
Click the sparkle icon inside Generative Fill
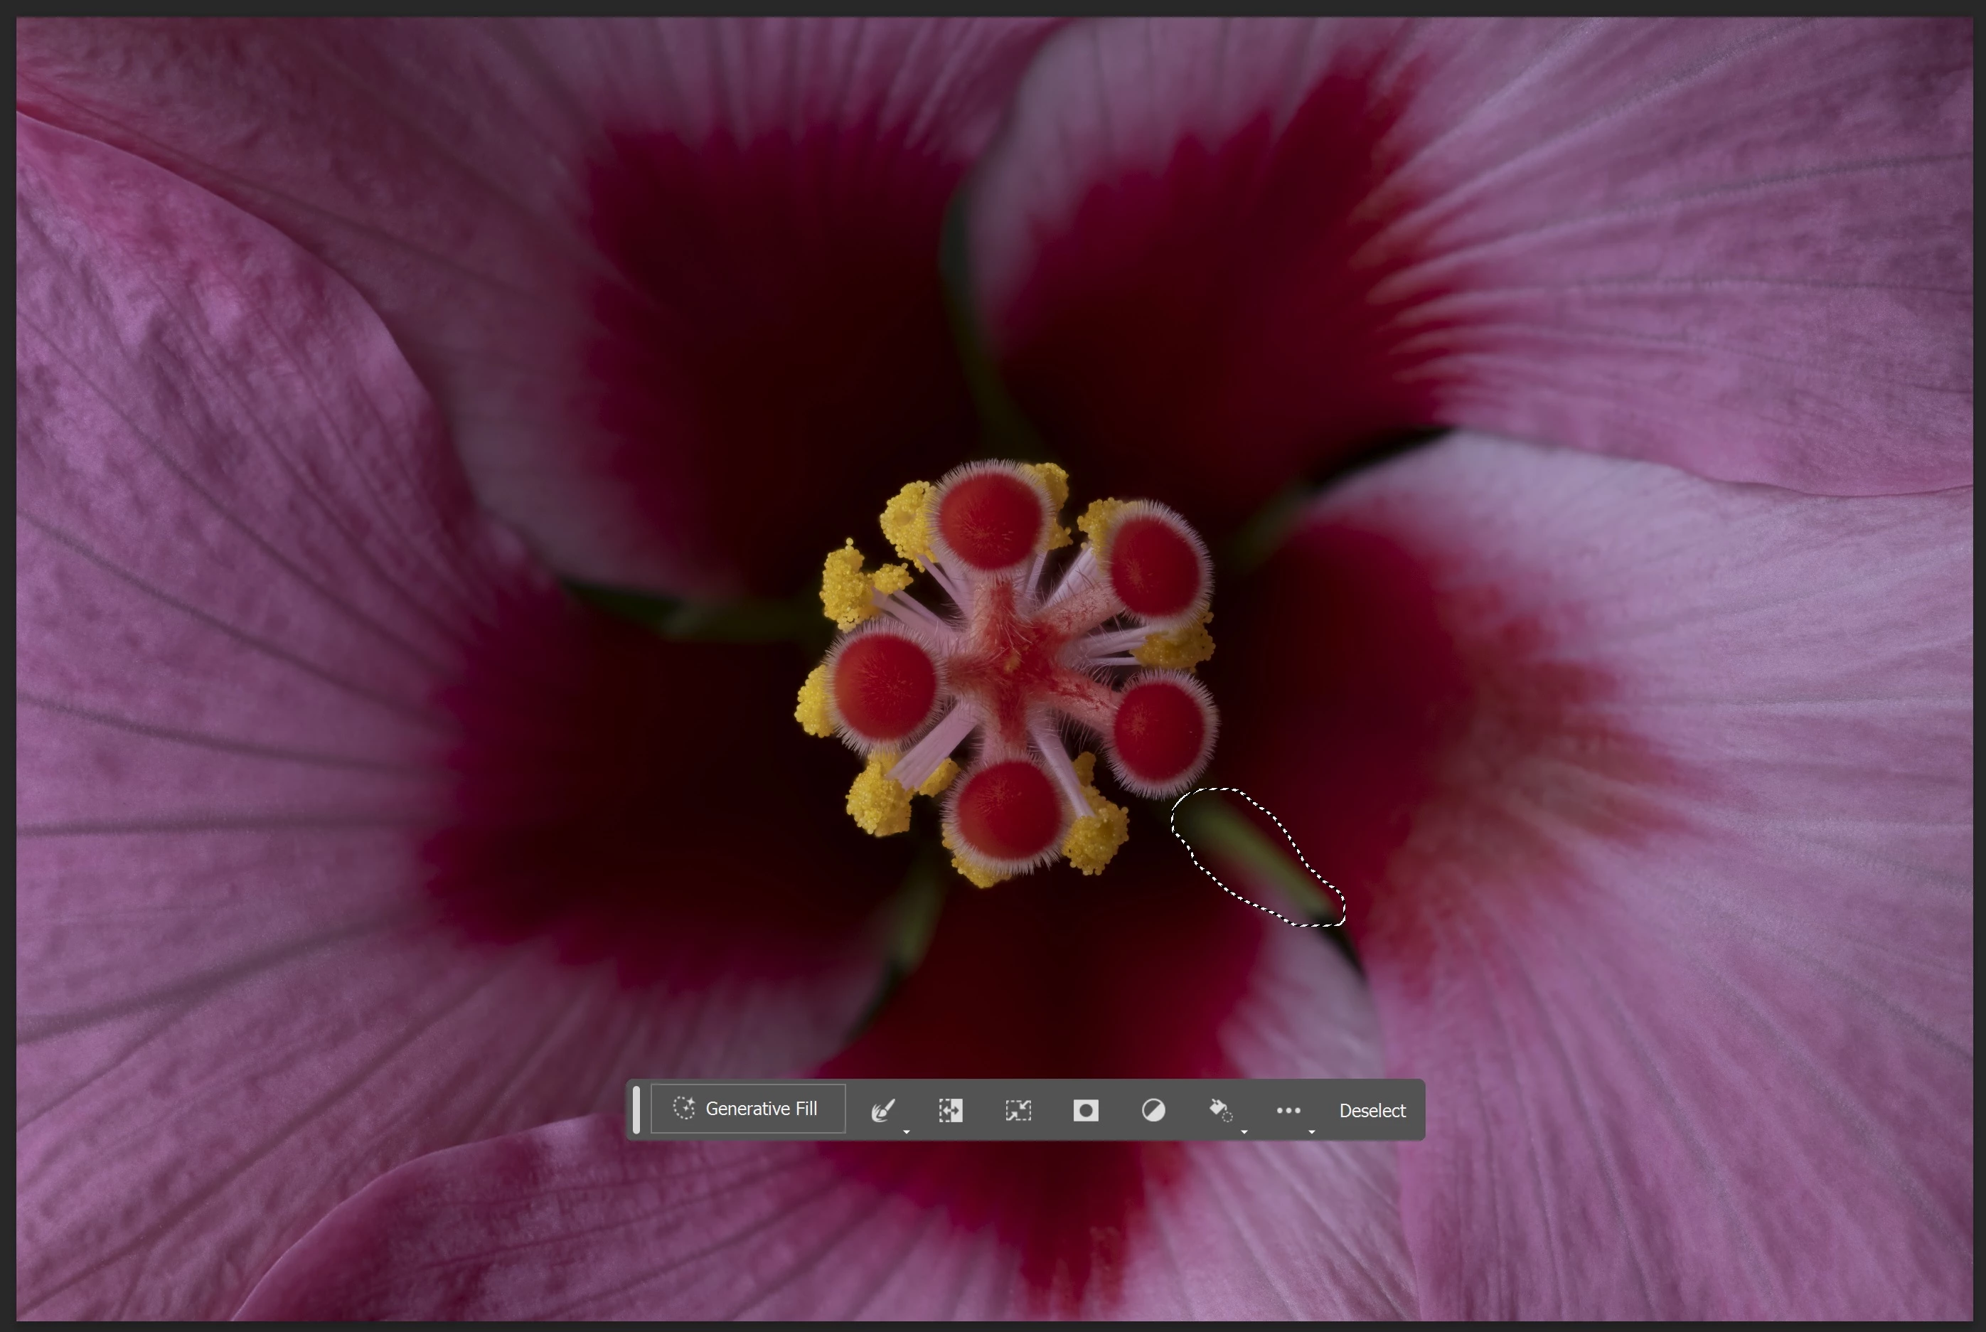684,1108
